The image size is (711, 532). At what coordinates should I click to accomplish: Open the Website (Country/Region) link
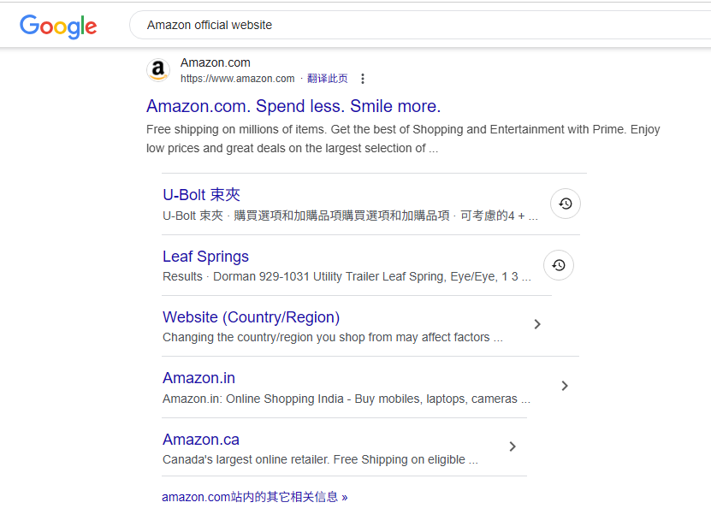251,317
